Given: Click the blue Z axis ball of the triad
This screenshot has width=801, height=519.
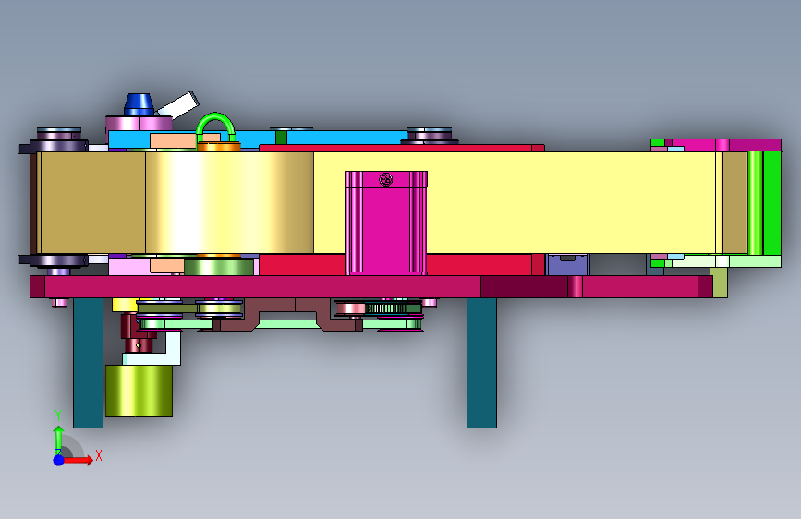Looking at the screenshot, I should pyautogui.click(x=58, y=460).
